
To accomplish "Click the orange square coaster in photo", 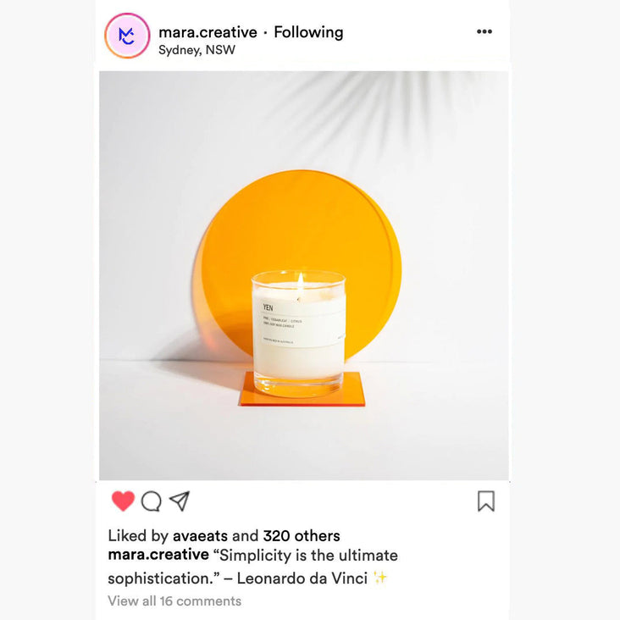I will click(x=302, y=390).
